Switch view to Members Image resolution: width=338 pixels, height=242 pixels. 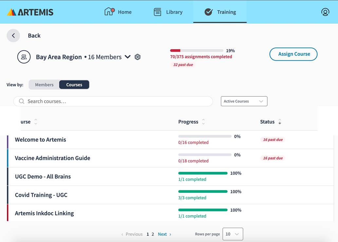pos(44,85)
